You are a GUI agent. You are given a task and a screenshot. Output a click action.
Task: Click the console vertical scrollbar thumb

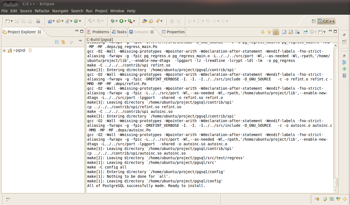point(336,182)
